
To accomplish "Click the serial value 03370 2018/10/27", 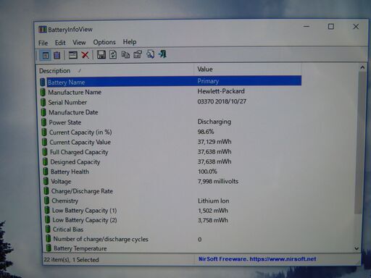I will tap(222, 101).
